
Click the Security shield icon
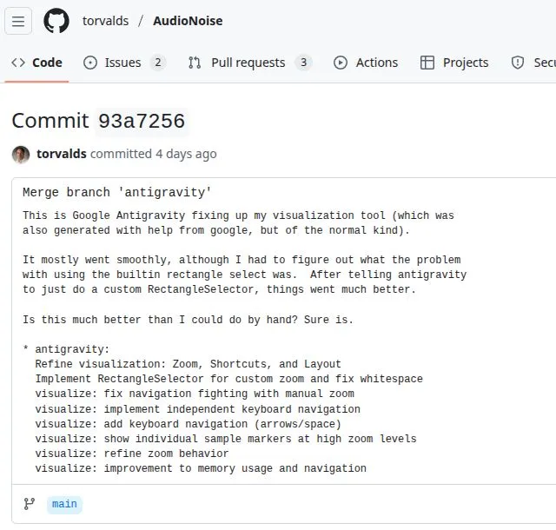(x=518, y=63)
